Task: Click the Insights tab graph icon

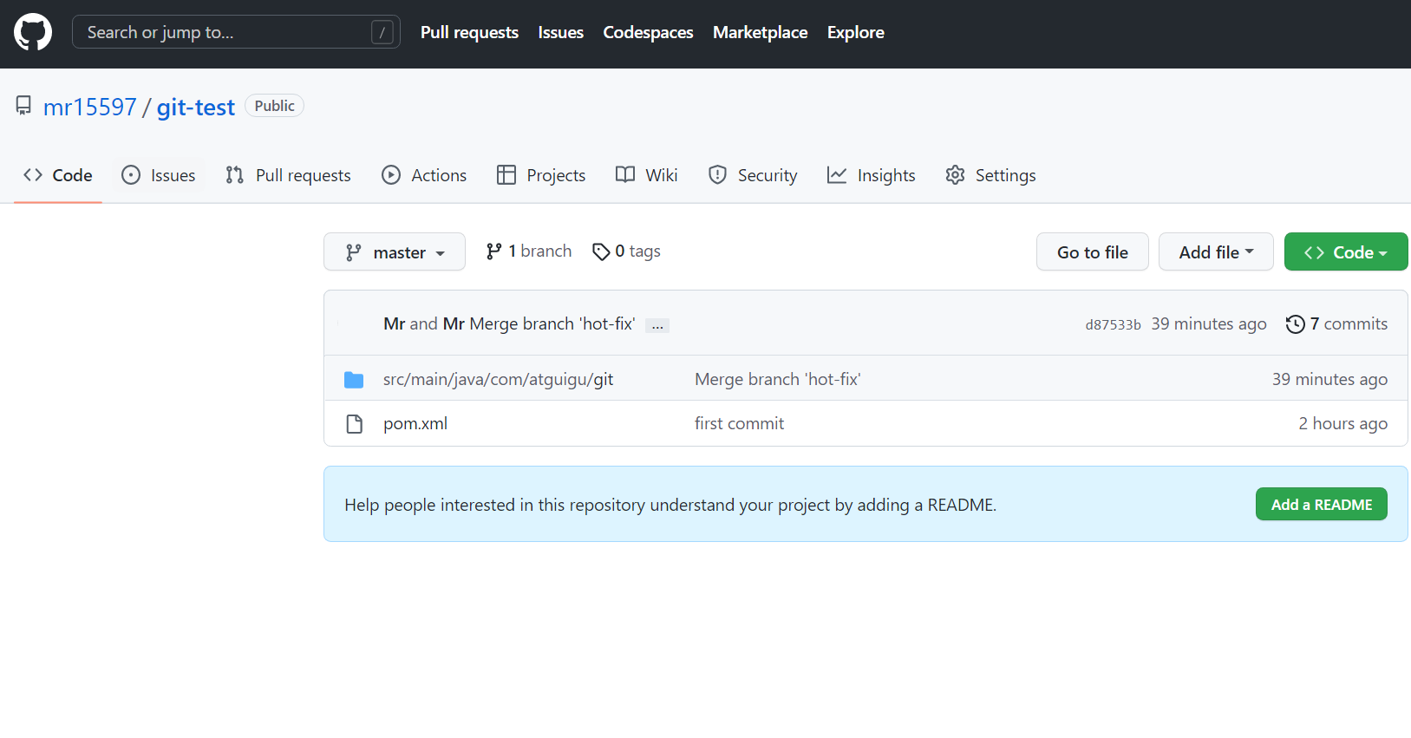Action: (x=837, y=175)
